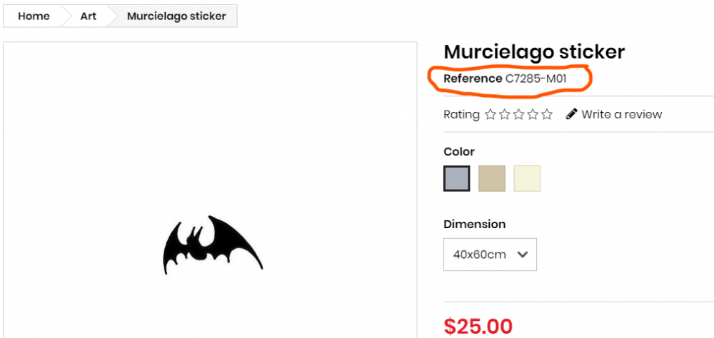Screen dimensions: 714x338
Task: Click the second rating star
Action: (505, 114)
